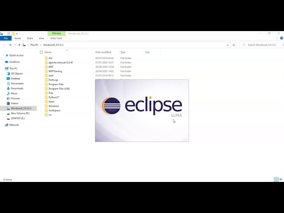Click This PC in the breadcrumb path
The width and height of the screenshot is (284, 213).
pos(34,45)
